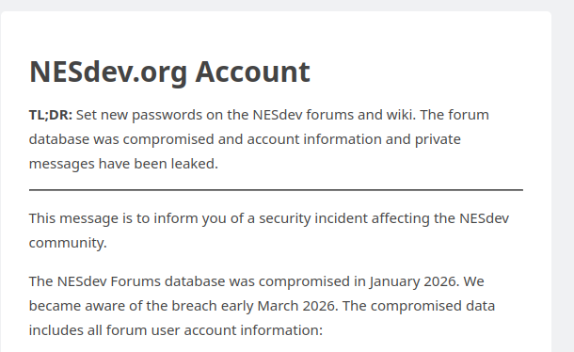574x352 pixels.
Task: Click the text "January 2026" in the paragraph
Action: click(413, 281)
